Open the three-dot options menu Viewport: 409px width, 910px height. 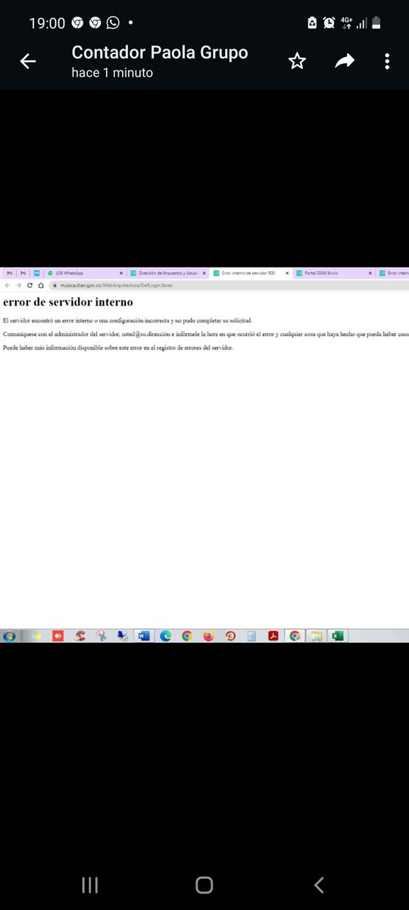coord(387,61)
